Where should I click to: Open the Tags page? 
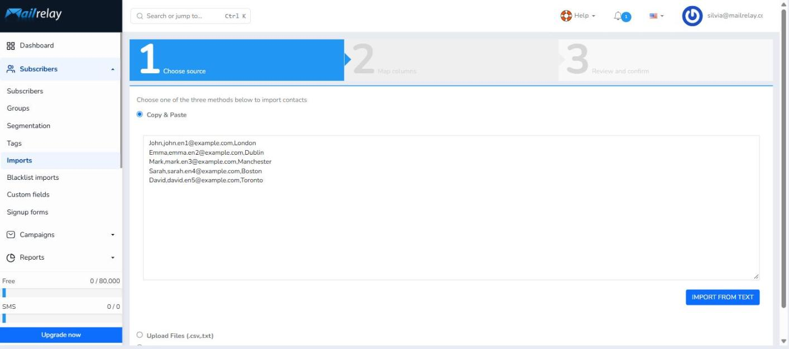[x=14, y=144]
